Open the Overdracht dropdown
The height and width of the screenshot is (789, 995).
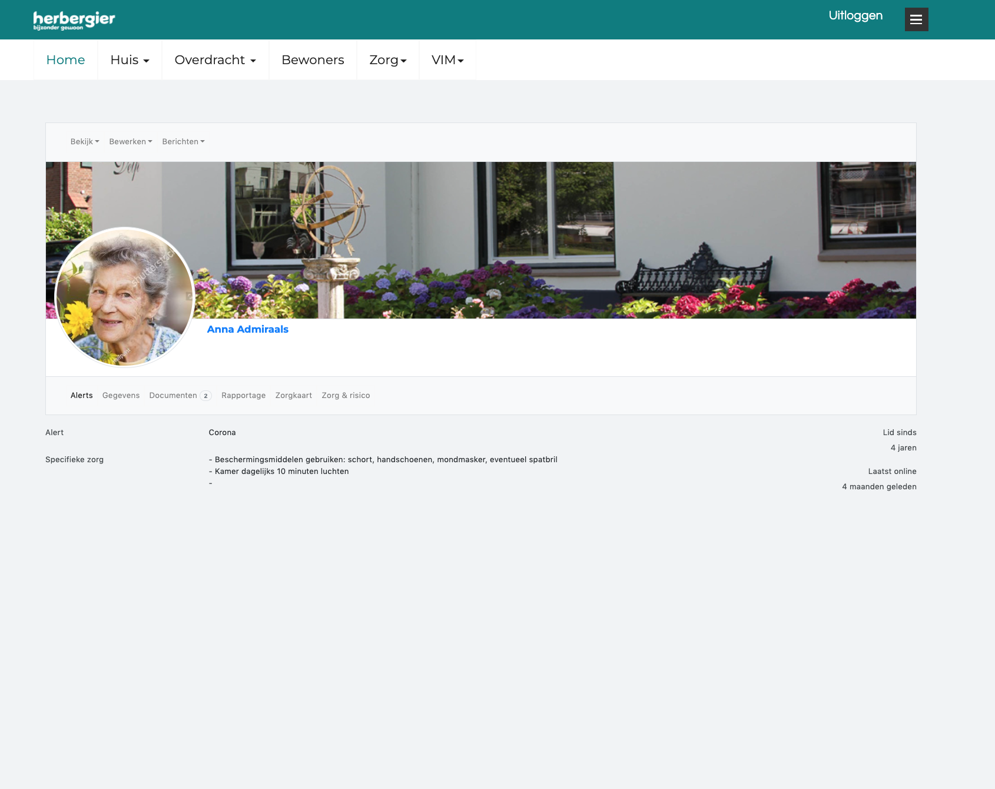(215, 60)
